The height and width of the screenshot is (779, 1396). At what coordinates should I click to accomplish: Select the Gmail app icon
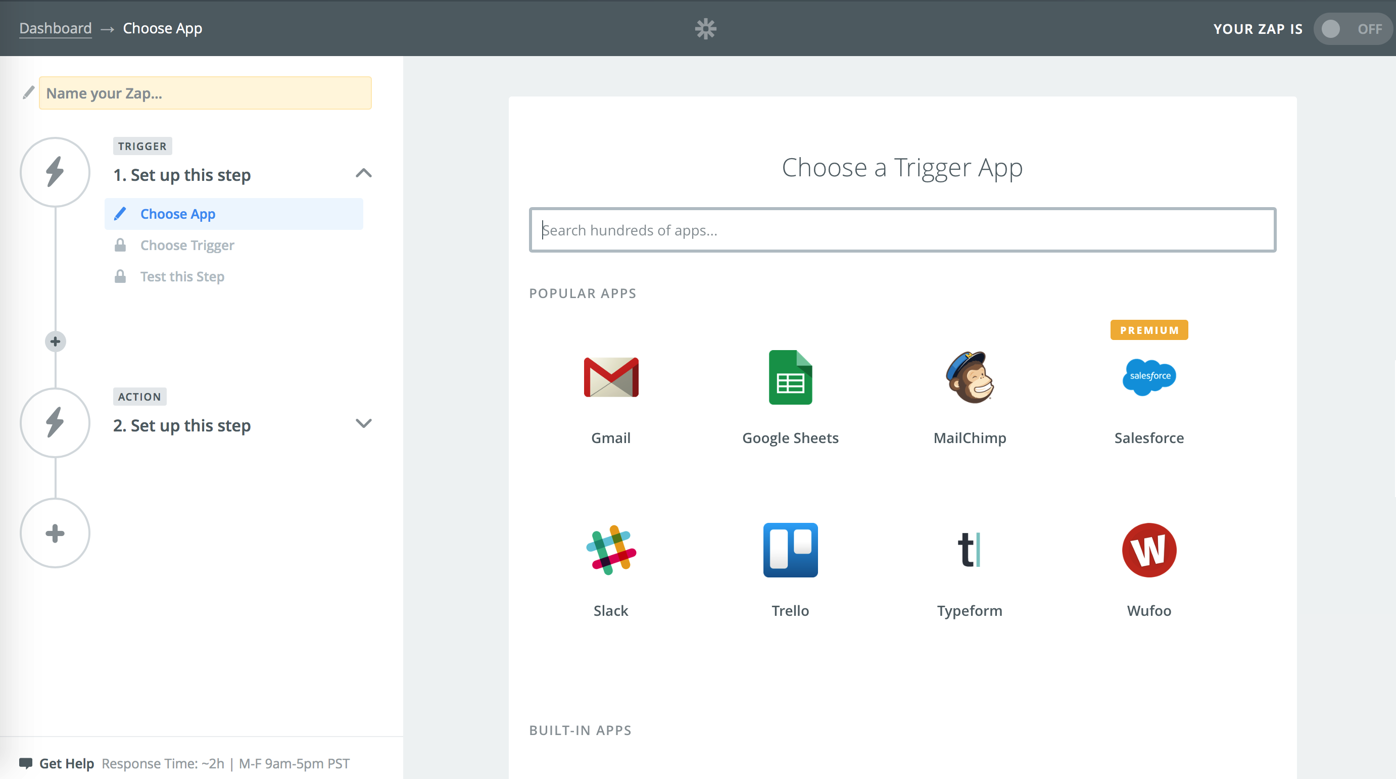coord(611,377)
